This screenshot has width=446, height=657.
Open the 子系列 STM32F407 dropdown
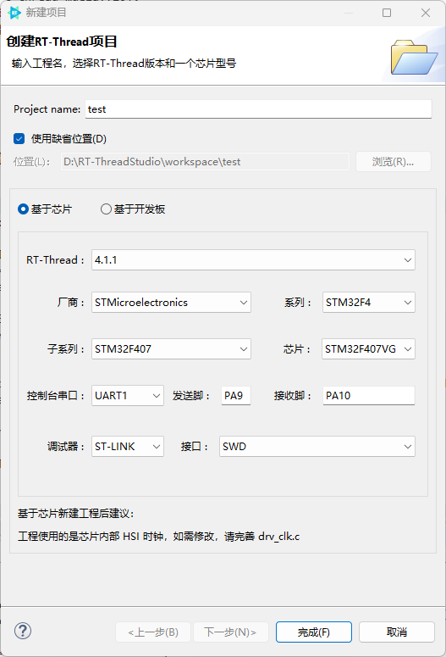pos(171,348)
